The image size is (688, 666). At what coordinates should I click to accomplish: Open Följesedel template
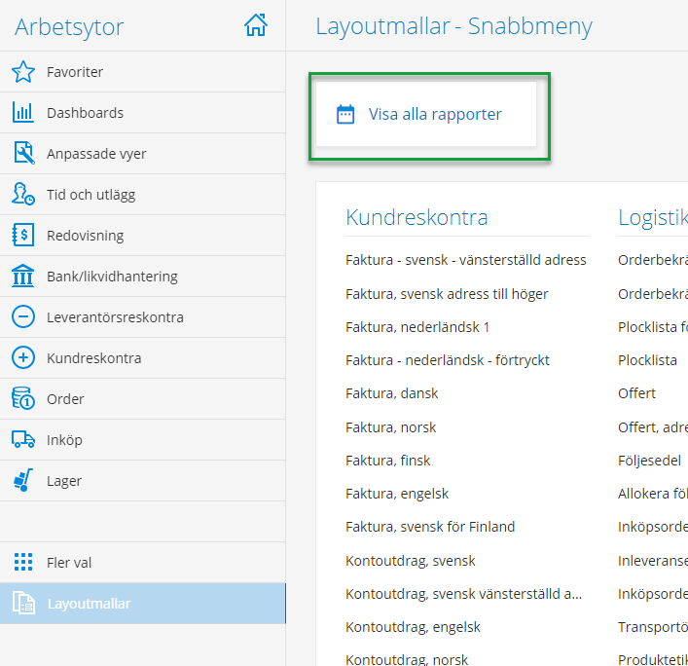(x=649, y=461)
